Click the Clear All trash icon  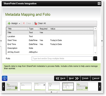coord(36,23)
